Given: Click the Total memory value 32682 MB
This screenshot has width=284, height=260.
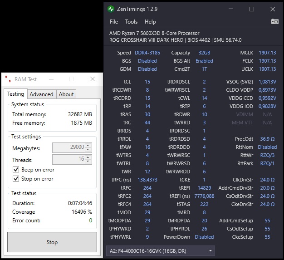Looking at the screenshot, I should click(x=80, y=114).
